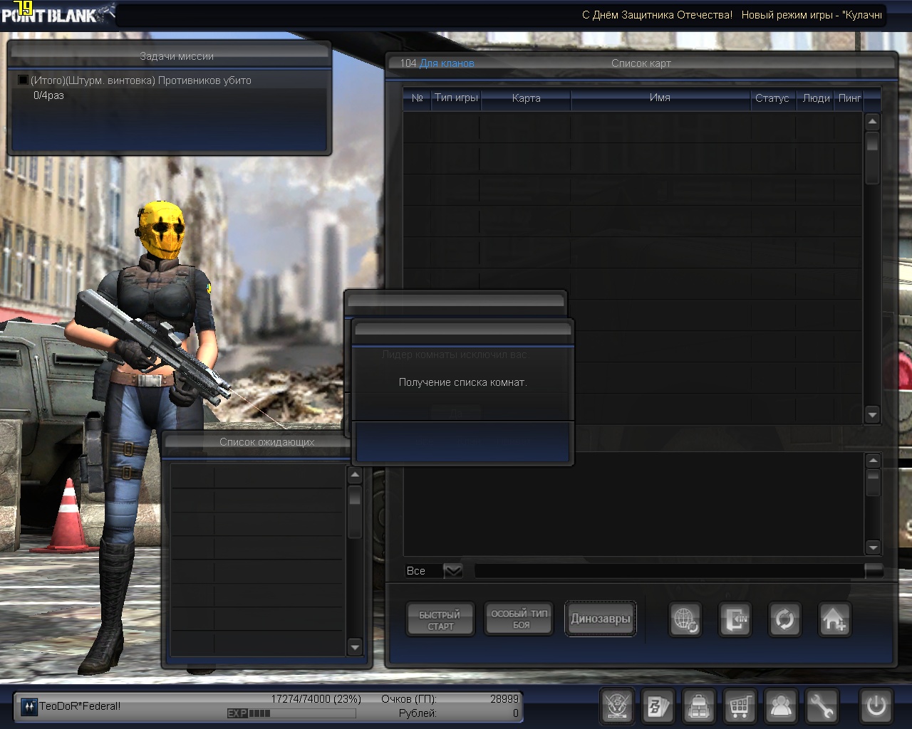The image size is (912, 729).
Task: Toggle the assault rifle mission checkbox
Action: [23, 80]
